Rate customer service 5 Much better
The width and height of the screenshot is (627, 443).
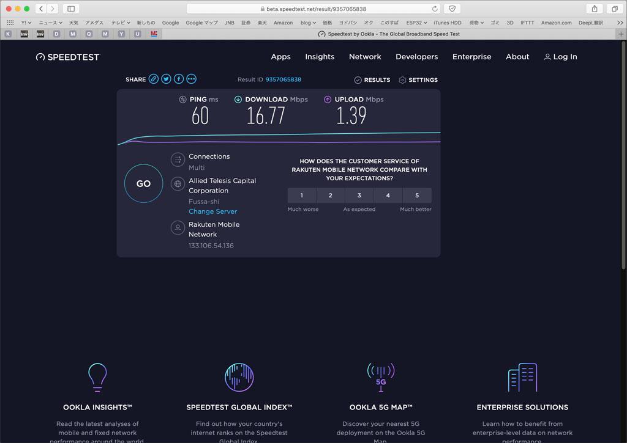coord(417,196)
